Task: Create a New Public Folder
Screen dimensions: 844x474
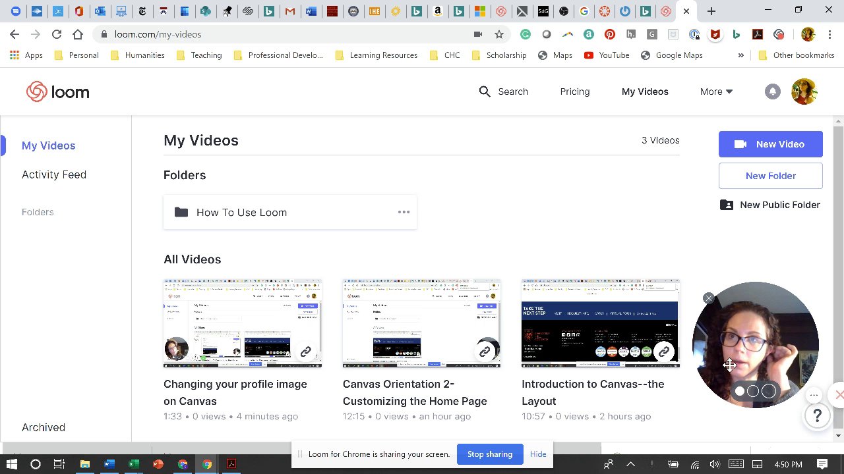Action: coord(771,205)
